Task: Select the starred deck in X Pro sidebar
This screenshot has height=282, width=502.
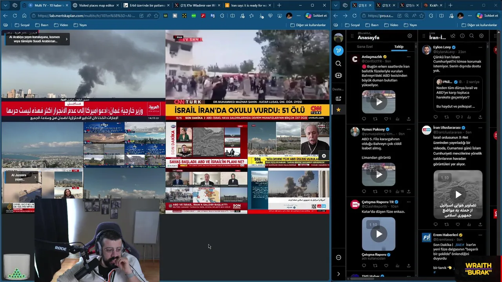Action: pyautogui.click(x=338, y=110)
